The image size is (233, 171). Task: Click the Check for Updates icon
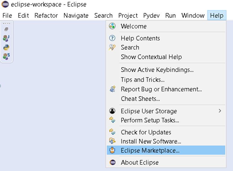point(112,132)
